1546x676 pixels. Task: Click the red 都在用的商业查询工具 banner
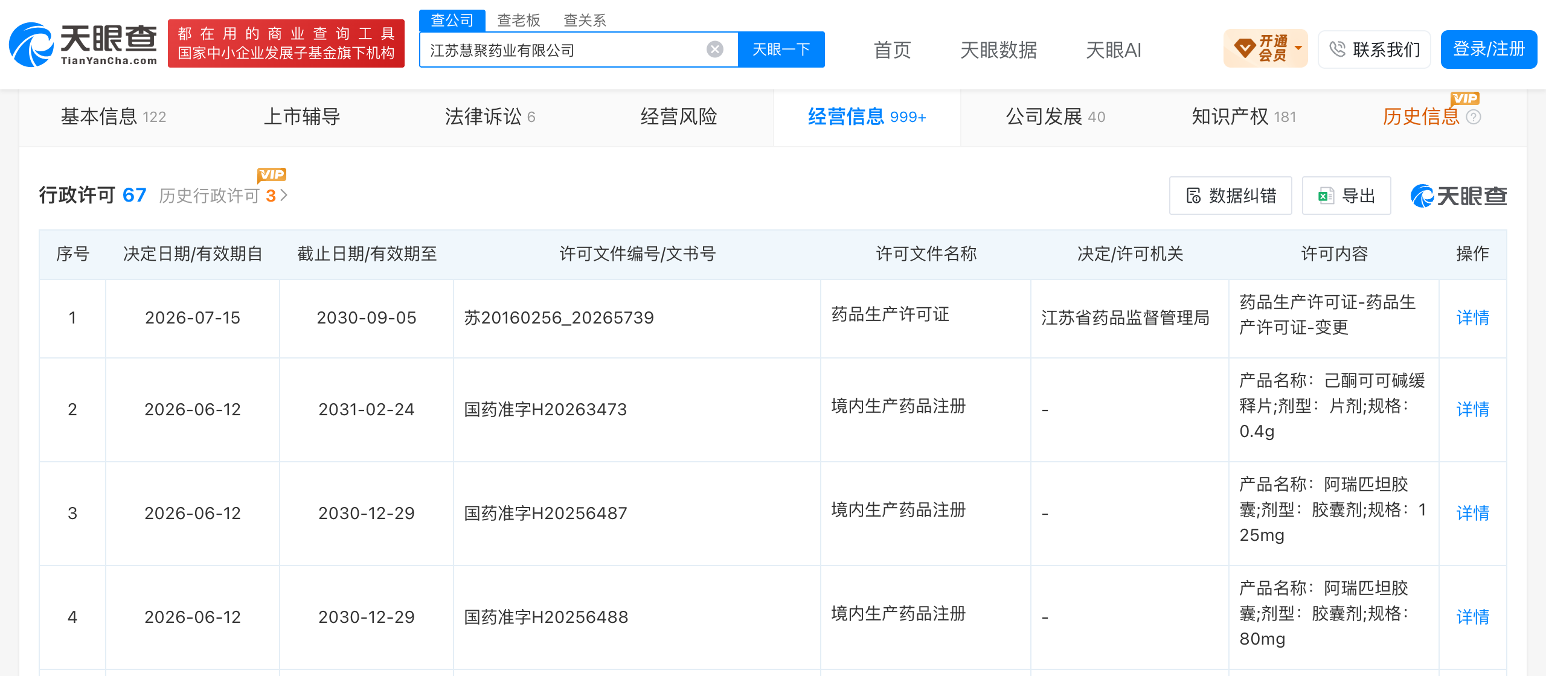(286, 43)
